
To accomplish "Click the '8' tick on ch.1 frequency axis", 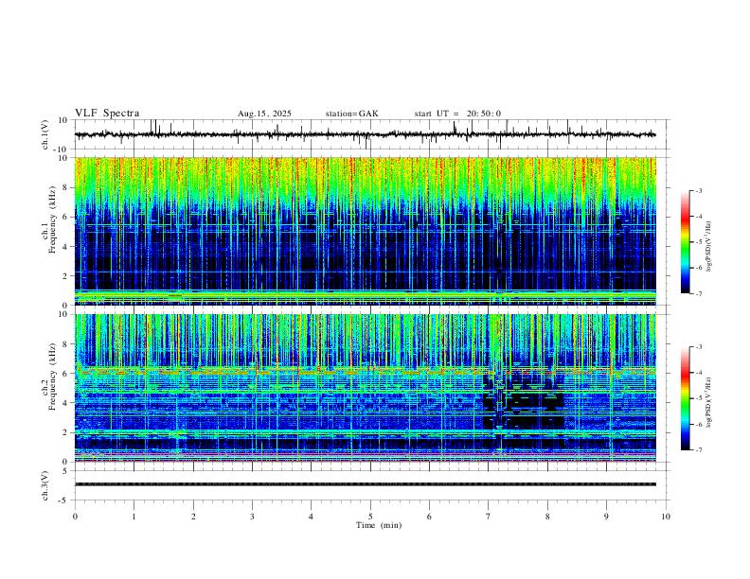I will click(x=65, y=187).
